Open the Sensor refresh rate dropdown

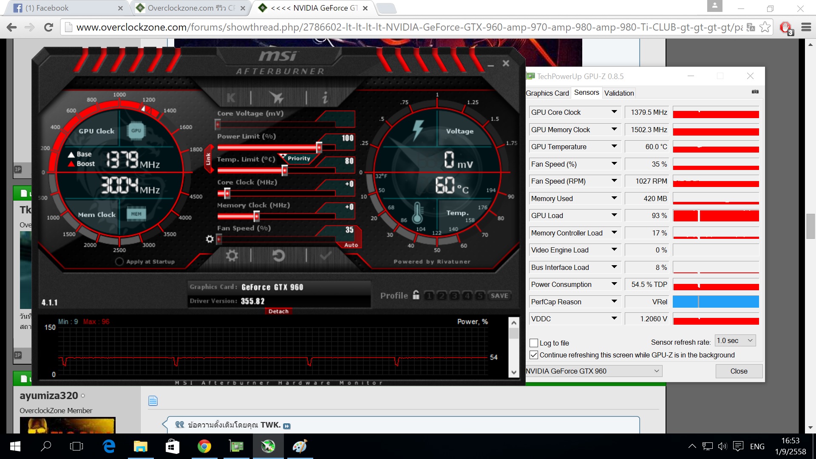click(735, 341)
